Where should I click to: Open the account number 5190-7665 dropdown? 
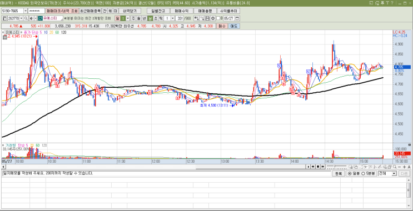(25, 11)
